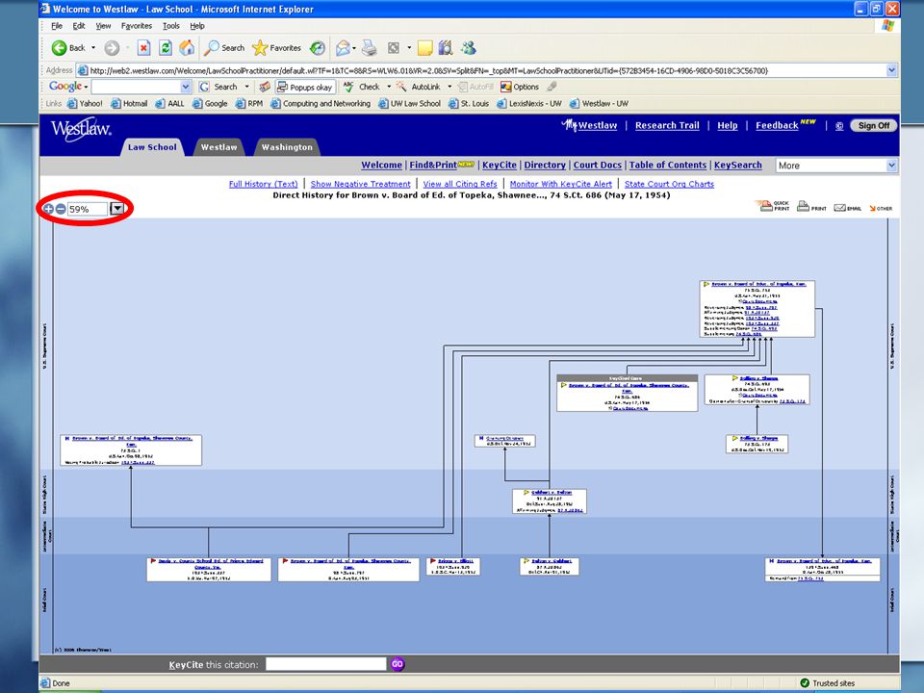Open the Hotmail links-bar shortcut

[x=129, y=104]
